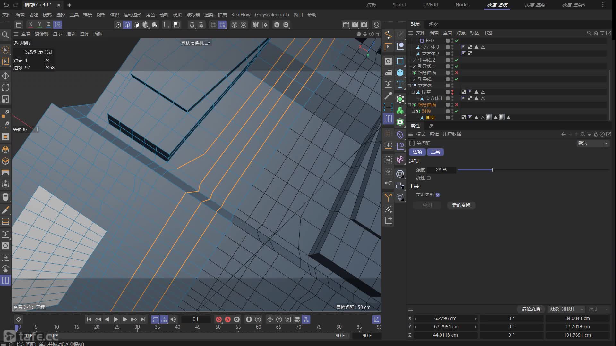Toggle the red X on first 细分曲面 row
Screen dimensions: 616x346
(457, 73)
